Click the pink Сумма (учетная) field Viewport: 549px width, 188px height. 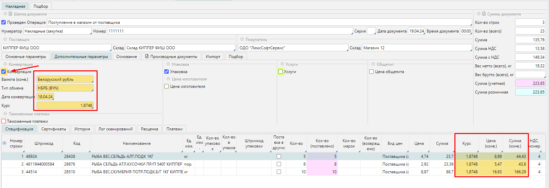point(530,83)
